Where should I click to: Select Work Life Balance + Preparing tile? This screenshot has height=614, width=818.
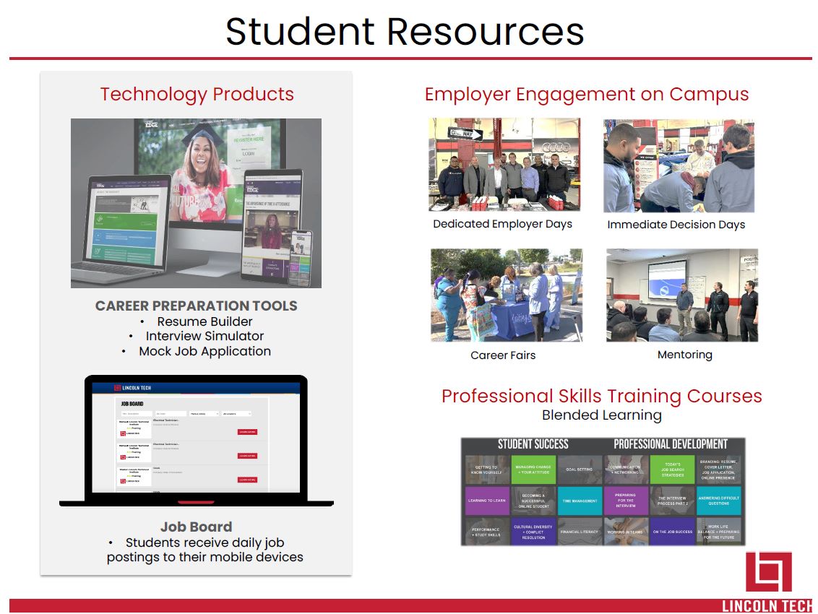point(718,531)
